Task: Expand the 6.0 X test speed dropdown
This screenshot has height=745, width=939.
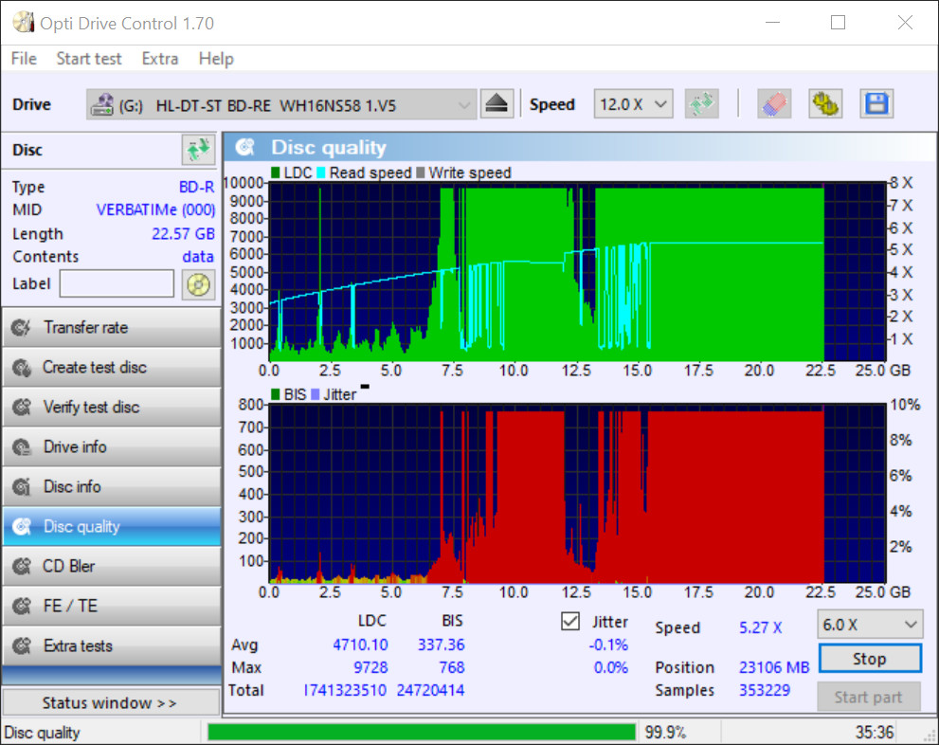Action: click(x=869, y=625)
